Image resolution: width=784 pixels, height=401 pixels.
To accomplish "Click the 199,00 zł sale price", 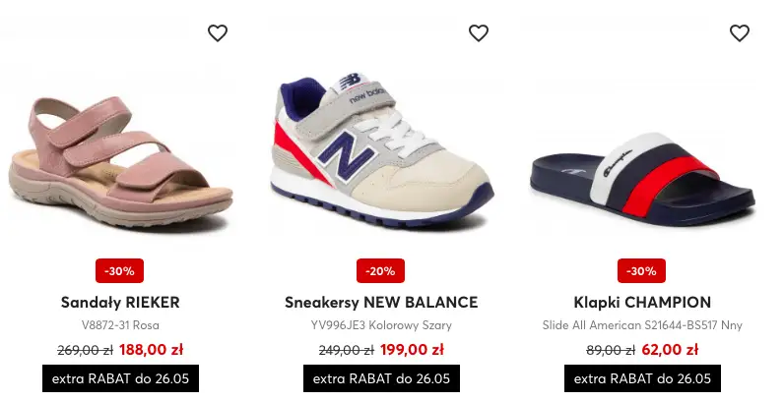I will coord(412,349).
